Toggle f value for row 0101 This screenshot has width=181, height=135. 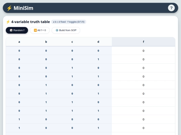click(143, 94)
